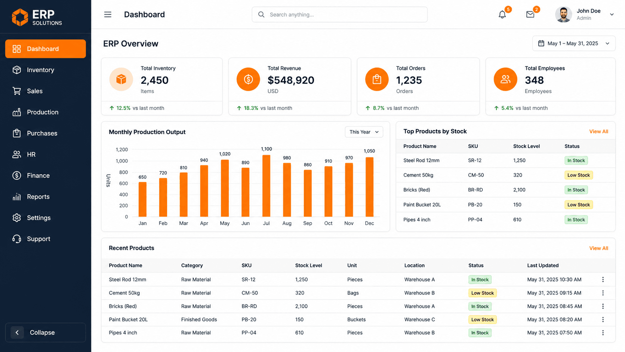Click the Dec bar in production chart

[369, 187]
